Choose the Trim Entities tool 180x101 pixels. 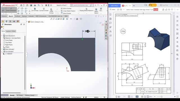35,10
